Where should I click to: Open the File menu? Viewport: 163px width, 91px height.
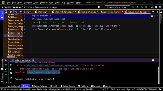[x=9, y=3]
